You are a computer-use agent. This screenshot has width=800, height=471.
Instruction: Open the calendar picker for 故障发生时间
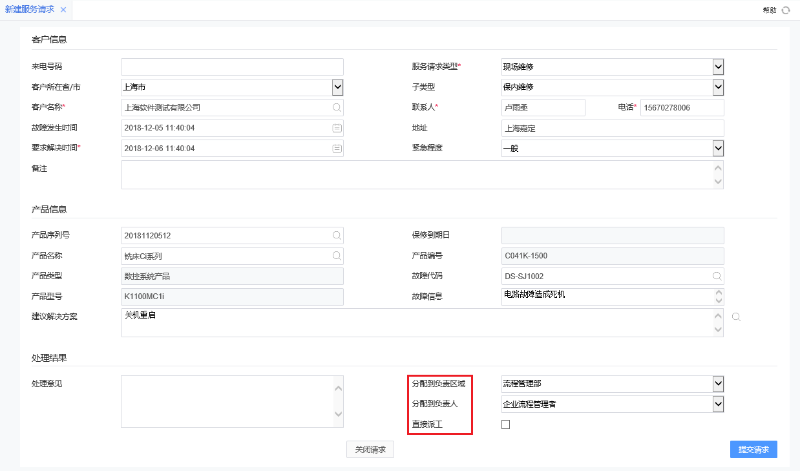(336, 128)
